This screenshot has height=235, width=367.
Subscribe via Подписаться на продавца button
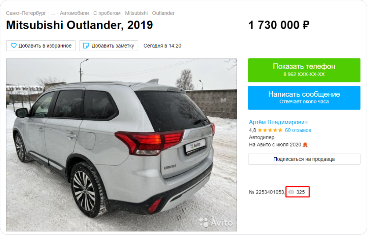[304, 159]
